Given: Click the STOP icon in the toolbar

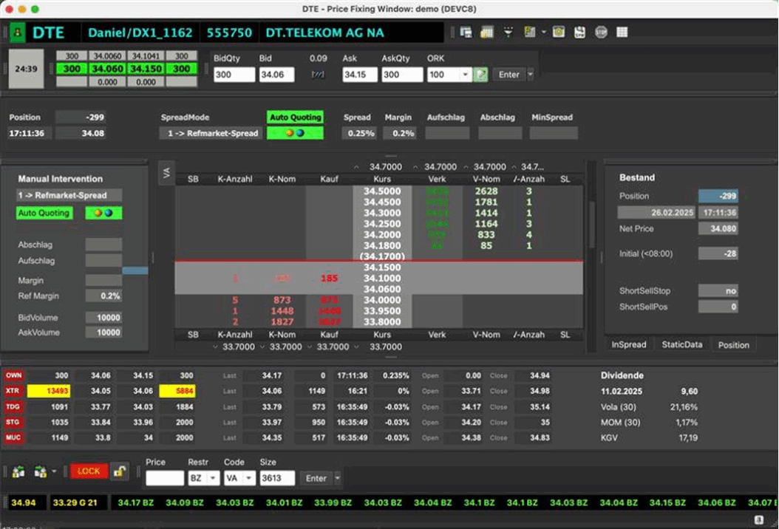Looking at the screenshot, I should 600,32.
